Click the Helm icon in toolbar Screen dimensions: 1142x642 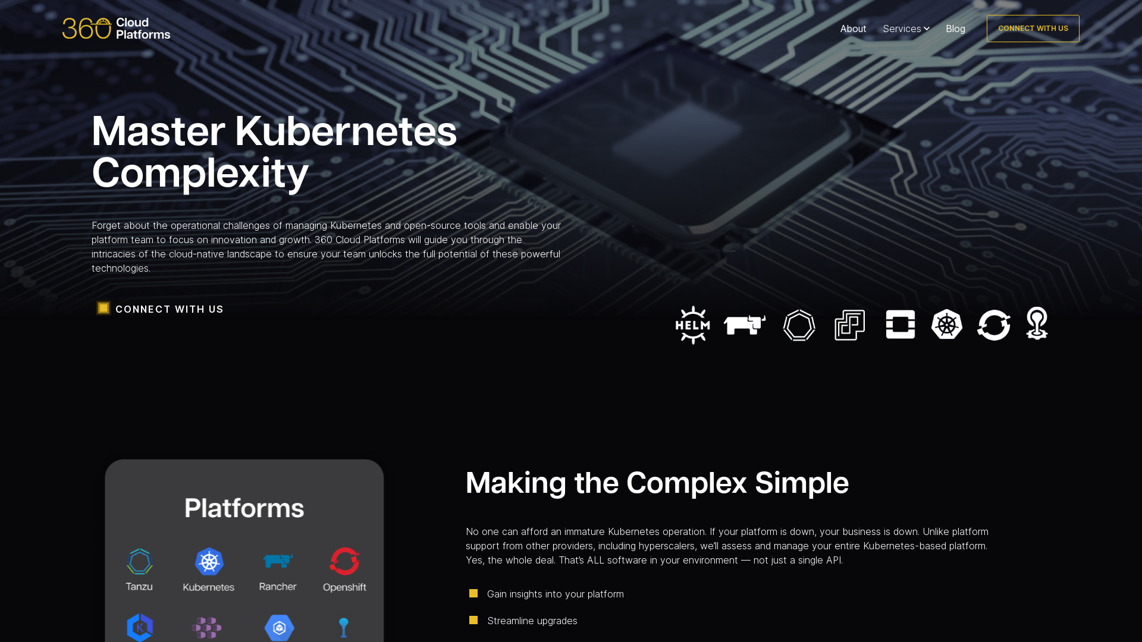coord(692,325)
